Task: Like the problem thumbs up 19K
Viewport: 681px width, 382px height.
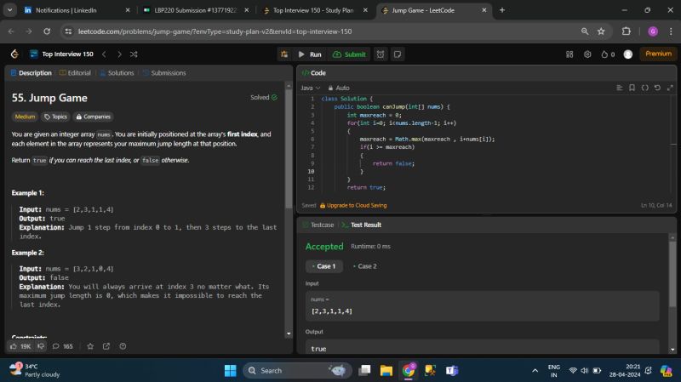Action: coord(20,346)
